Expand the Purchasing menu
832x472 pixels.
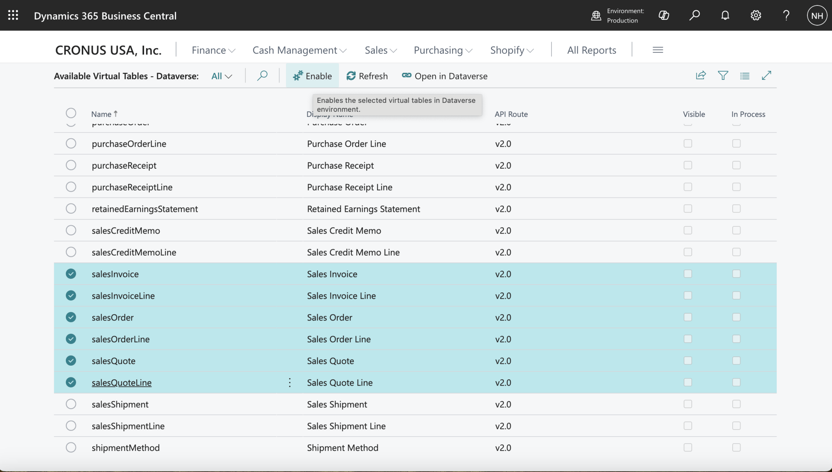[x=443, y=50]
